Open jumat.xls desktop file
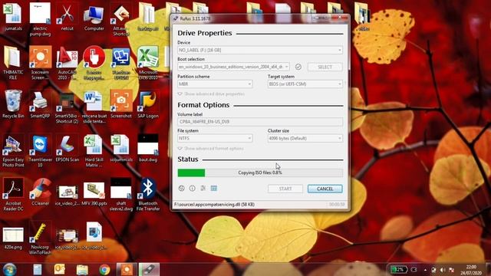The height and width of the screenshot is (276, 491). [x=13, y=18]
